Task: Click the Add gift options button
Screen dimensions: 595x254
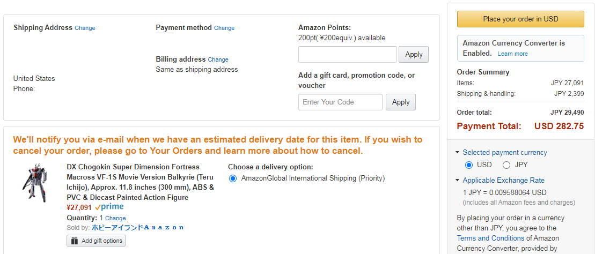Action: (x=97, y=241)
